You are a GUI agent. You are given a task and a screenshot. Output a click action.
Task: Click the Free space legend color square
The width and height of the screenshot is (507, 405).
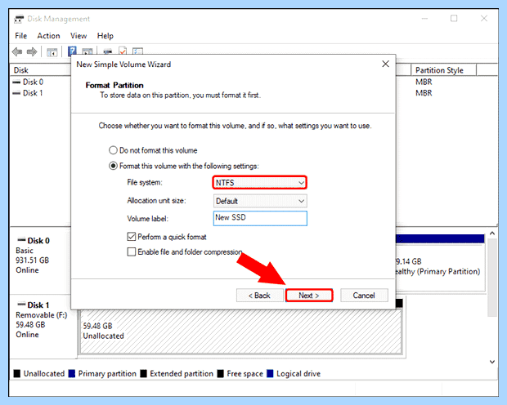point(221,374)
